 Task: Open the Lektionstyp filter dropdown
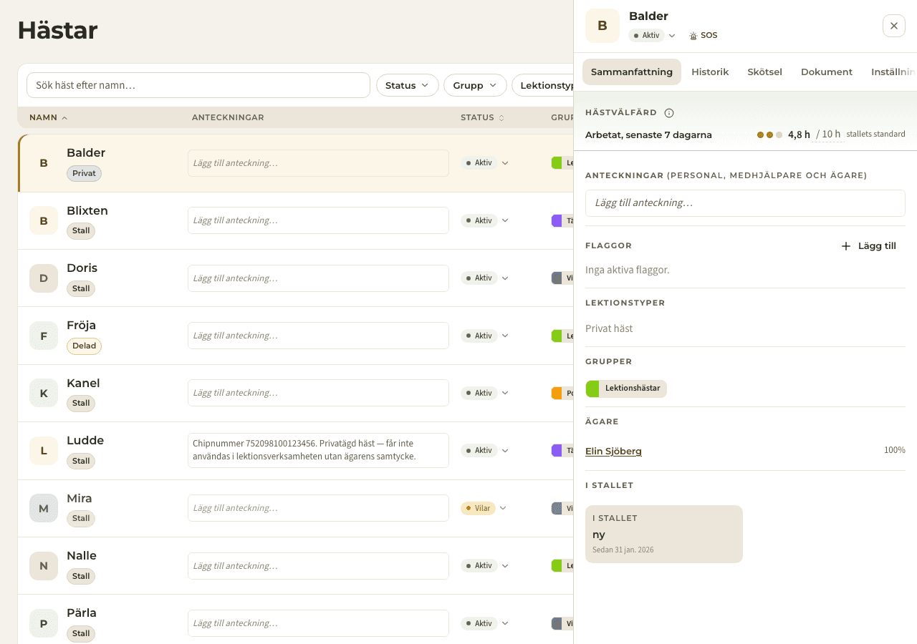click(x=543, y=85)
